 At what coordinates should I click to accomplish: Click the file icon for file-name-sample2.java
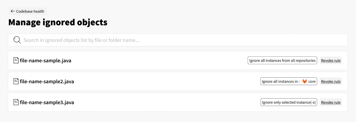(16, 81)
